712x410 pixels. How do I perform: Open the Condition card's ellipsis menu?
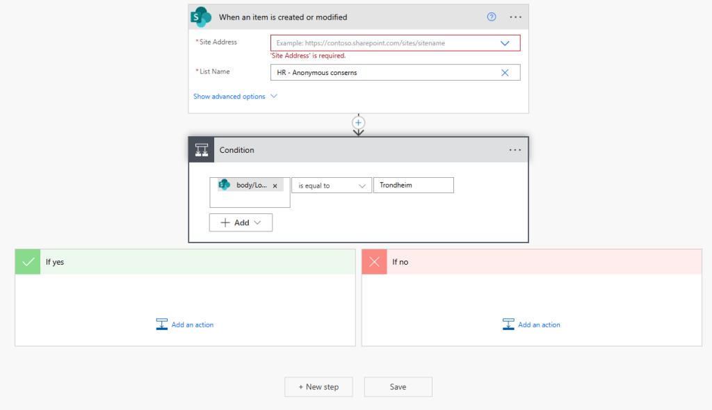tap(515, 149)
